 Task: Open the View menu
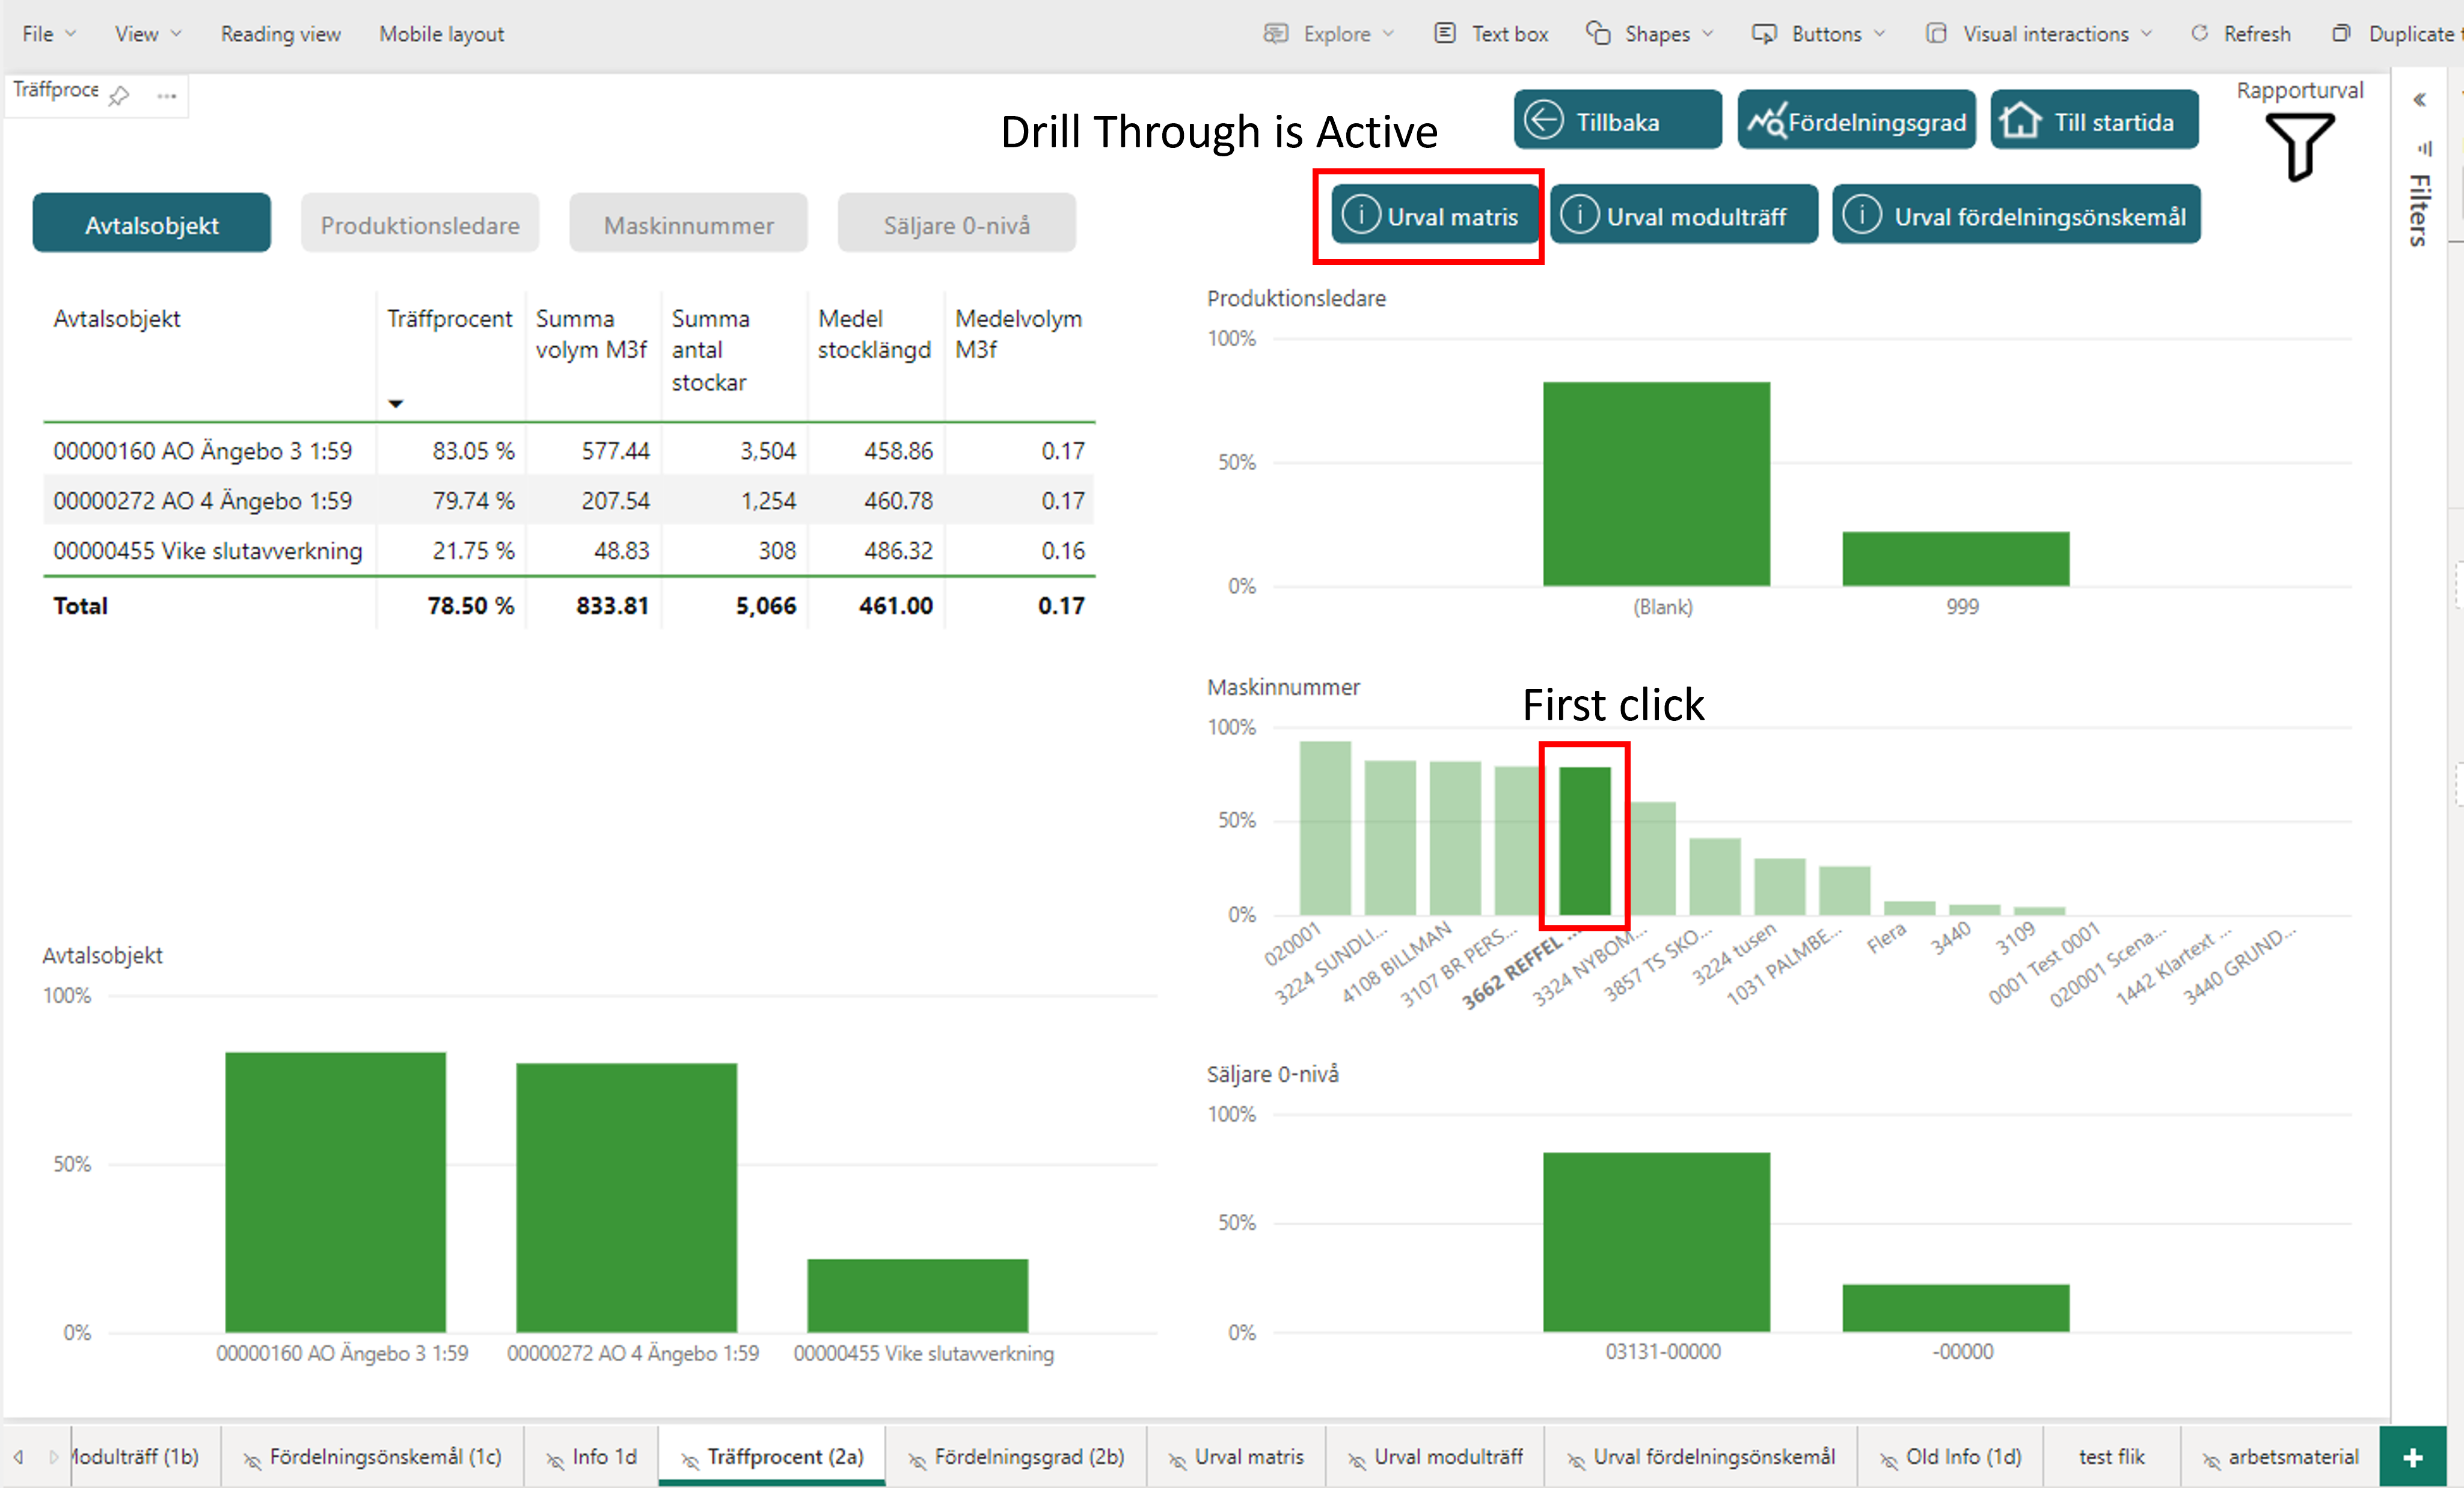coord(148,33)
